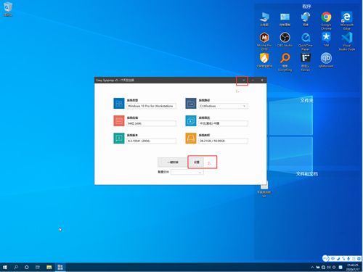Open taskbar search magnifier
This screenshot has width=363, height=272.
16,267
